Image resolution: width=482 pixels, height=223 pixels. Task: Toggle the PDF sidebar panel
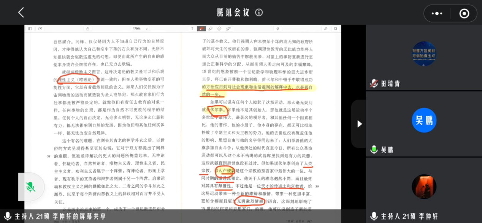(x=30, y=28)
